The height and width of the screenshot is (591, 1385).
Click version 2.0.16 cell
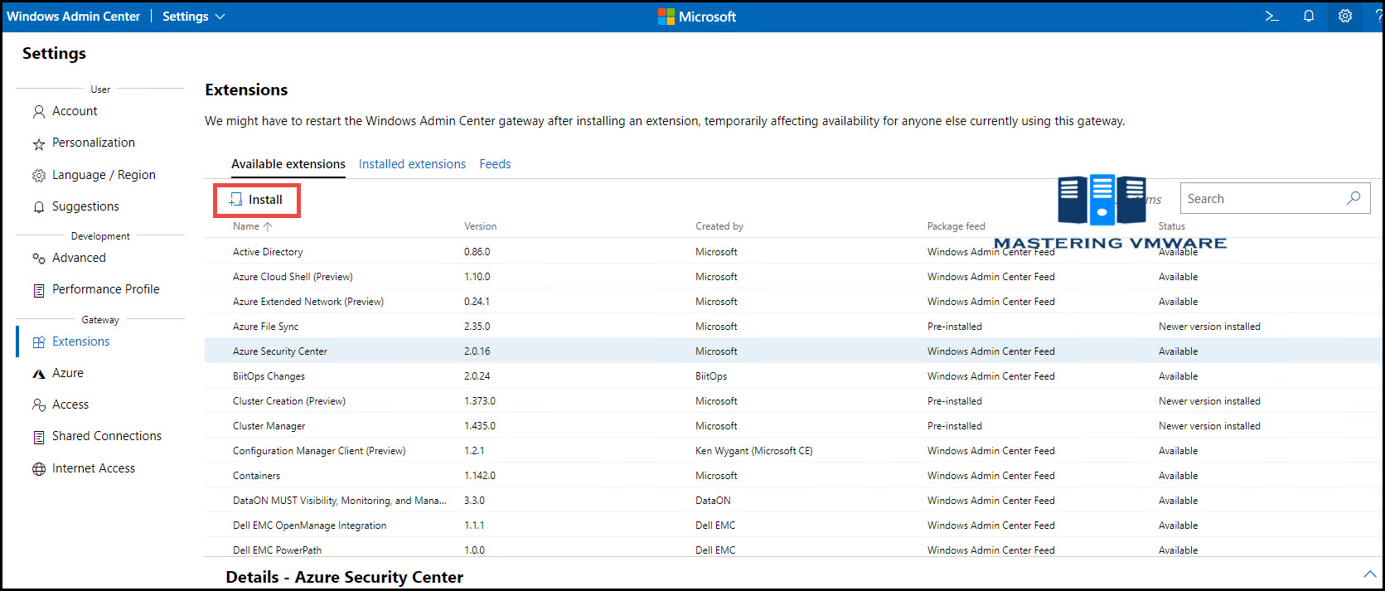477,351
